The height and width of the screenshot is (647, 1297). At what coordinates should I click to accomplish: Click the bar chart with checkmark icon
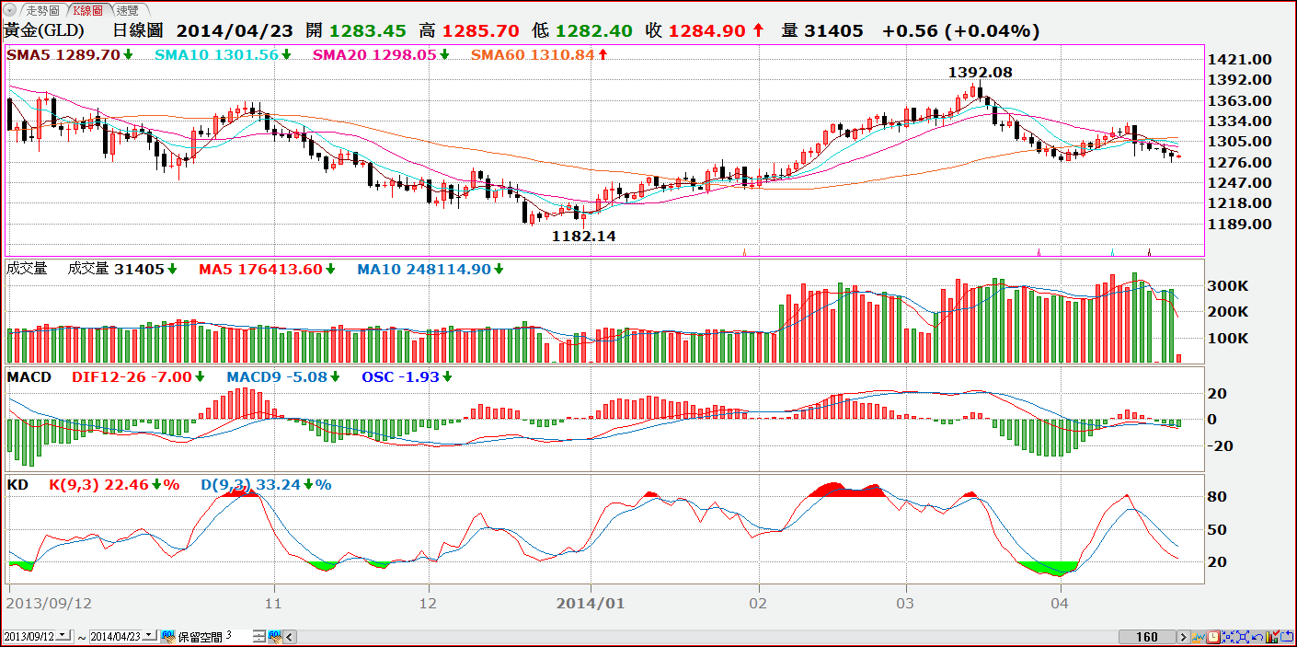1272,637
